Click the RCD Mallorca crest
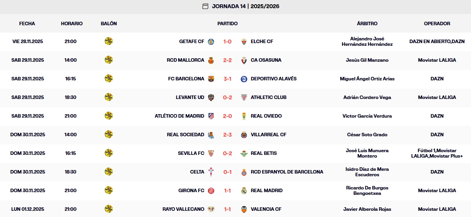The width and height of the screenshot is (471, 217). (x=211, y=60)
